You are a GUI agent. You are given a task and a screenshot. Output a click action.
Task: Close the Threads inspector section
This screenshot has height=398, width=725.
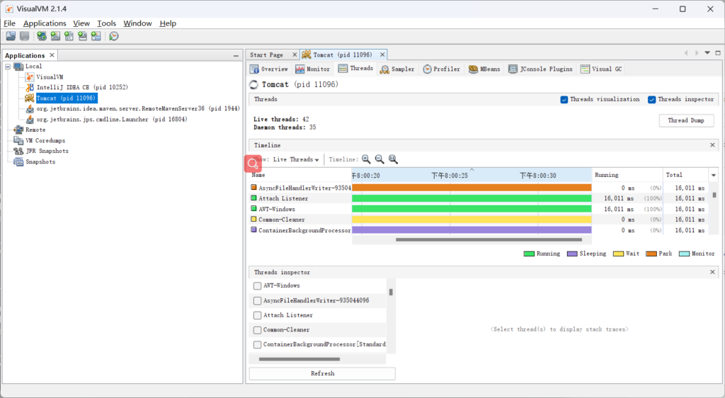coord(712,272)
